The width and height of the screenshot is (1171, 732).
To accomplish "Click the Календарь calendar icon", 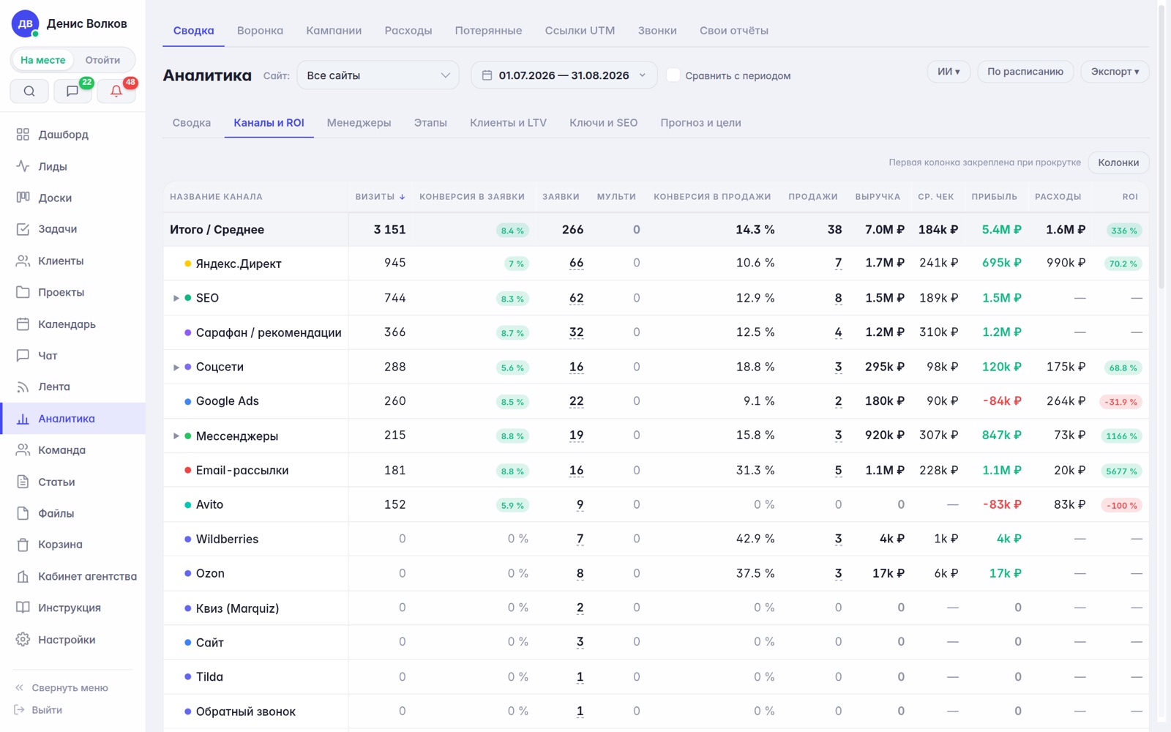I will (x=23, y=324).
